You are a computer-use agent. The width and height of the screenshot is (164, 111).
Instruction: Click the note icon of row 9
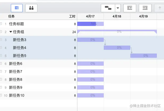coord(1,87)
